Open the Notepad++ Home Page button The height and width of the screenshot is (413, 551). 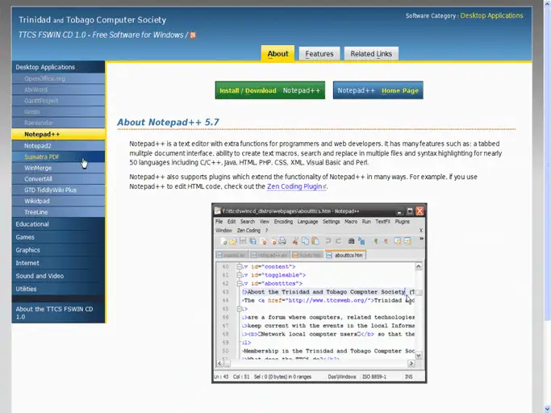click(377, 90)
